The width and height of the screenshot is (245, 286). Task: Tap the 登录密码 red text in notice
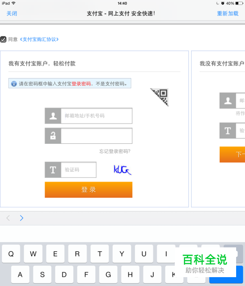point(81,84)
